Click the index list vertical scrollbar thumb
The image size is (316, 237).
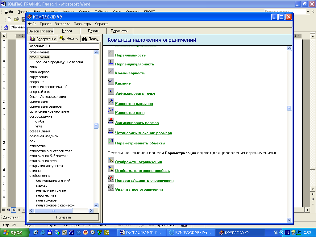[x=96, y=126]
